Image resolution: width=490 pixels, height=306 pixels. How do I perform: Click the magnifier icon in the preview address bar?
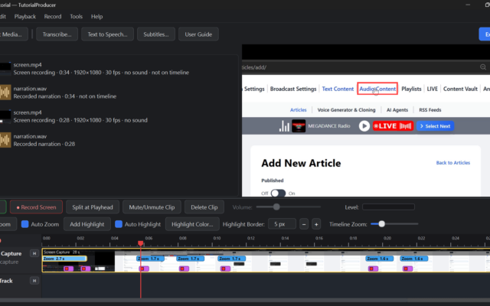(483, 67)
